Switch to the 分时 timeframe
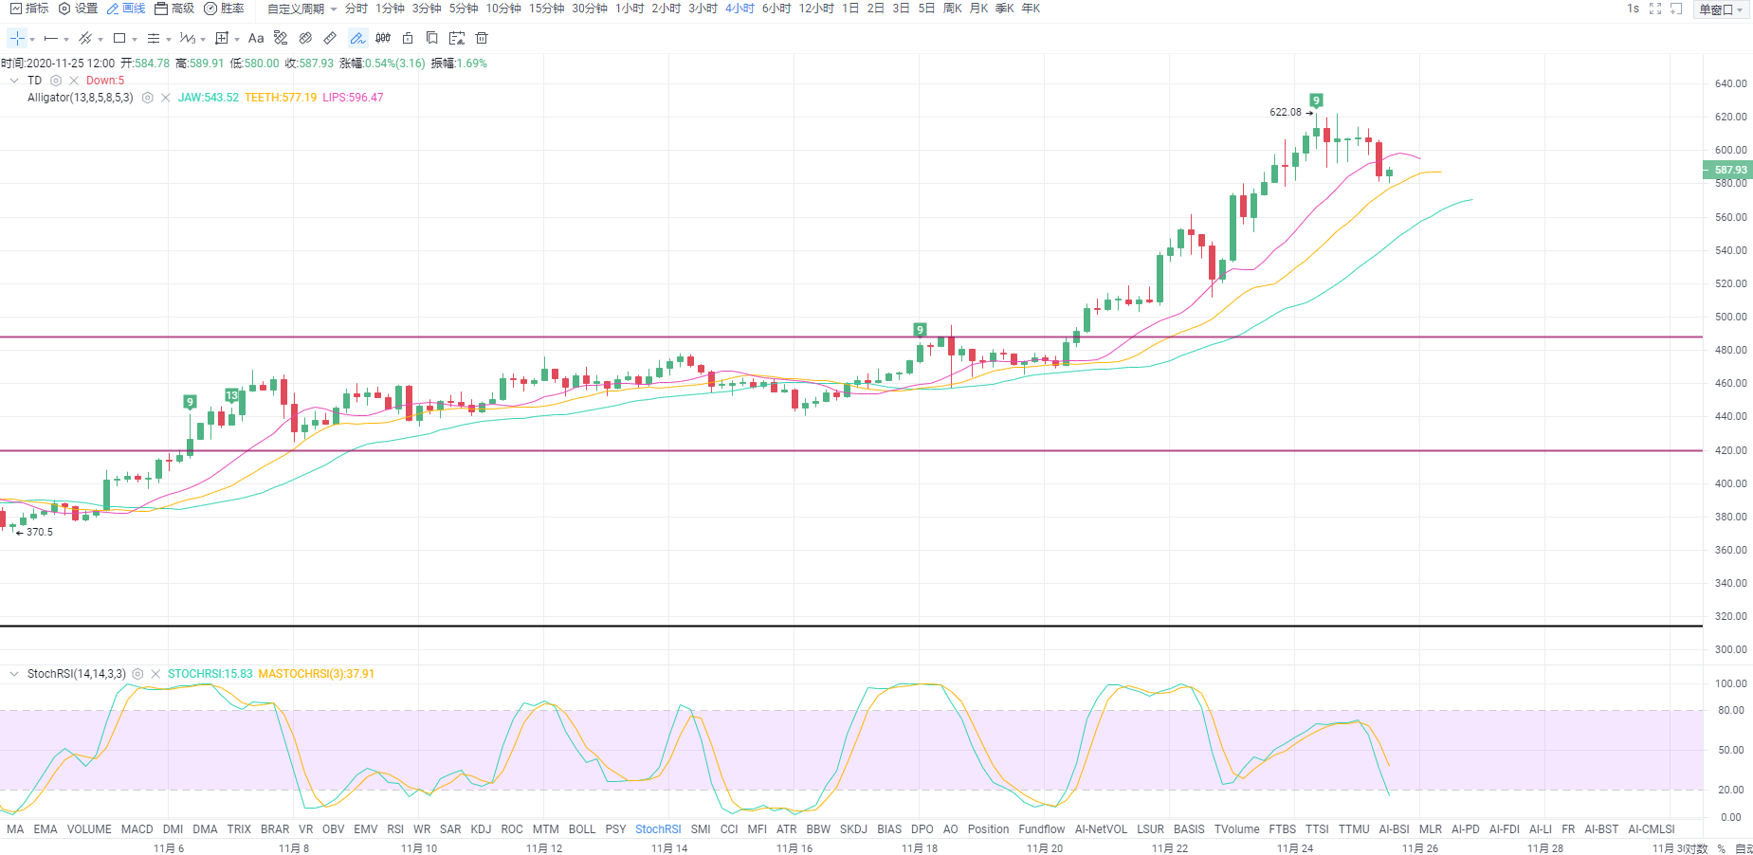Screen dimensions: 1753x855 click(356, 9)
